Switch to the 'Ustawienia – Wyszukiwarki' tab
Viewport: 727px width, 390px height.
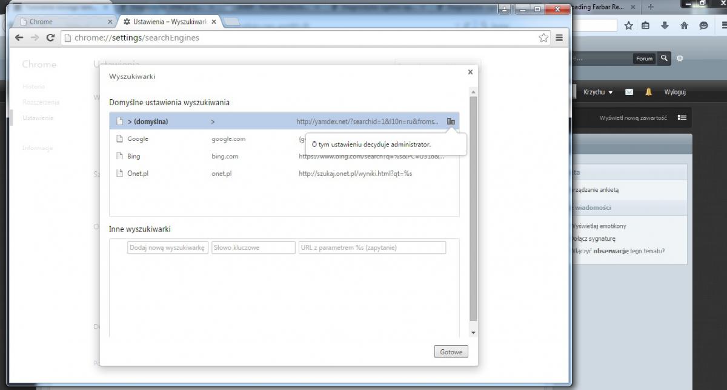click(167, 22)
